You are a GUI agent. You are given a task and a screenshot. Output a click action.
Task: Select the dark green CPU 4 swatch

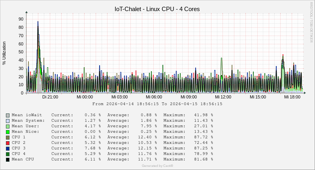click(x=8, y=154)
